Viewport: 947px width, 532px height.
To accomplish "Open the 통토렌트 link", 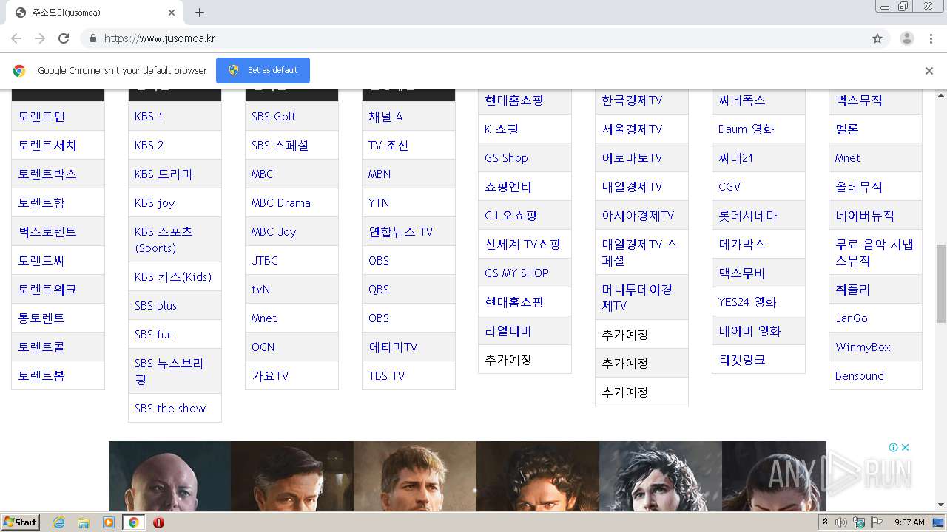I will click(x=41, y=318).
